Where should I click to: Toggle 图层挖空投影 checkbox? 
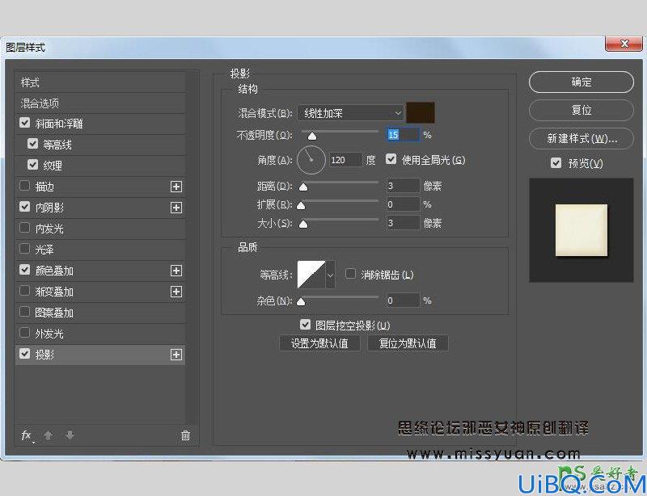(305, 325)
